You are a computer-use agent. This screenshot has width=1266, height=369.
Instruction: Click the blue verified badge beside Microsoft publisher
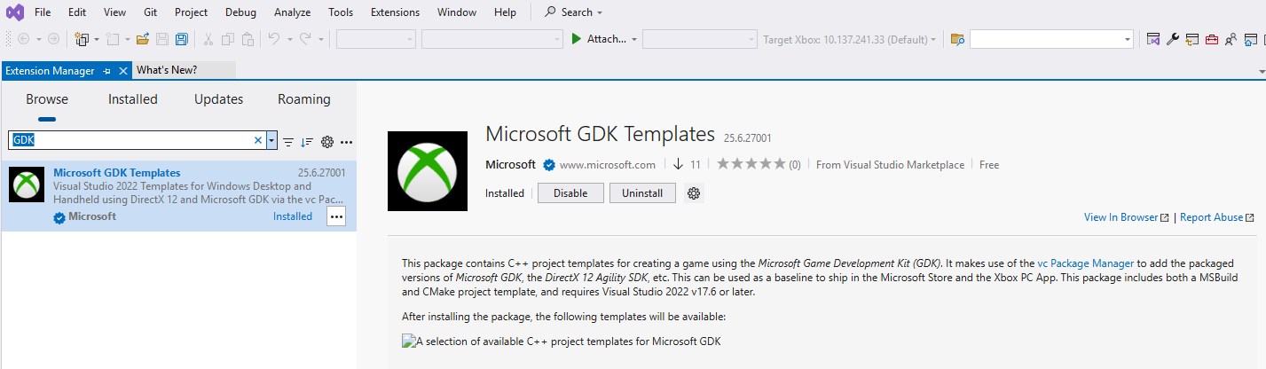(549, 165)
